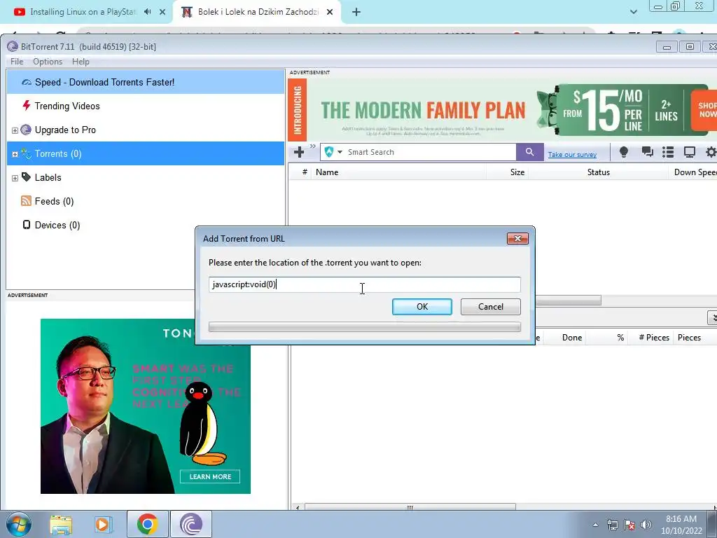Click the torrent URL input field
717x538 pixels.
[364, 284]
